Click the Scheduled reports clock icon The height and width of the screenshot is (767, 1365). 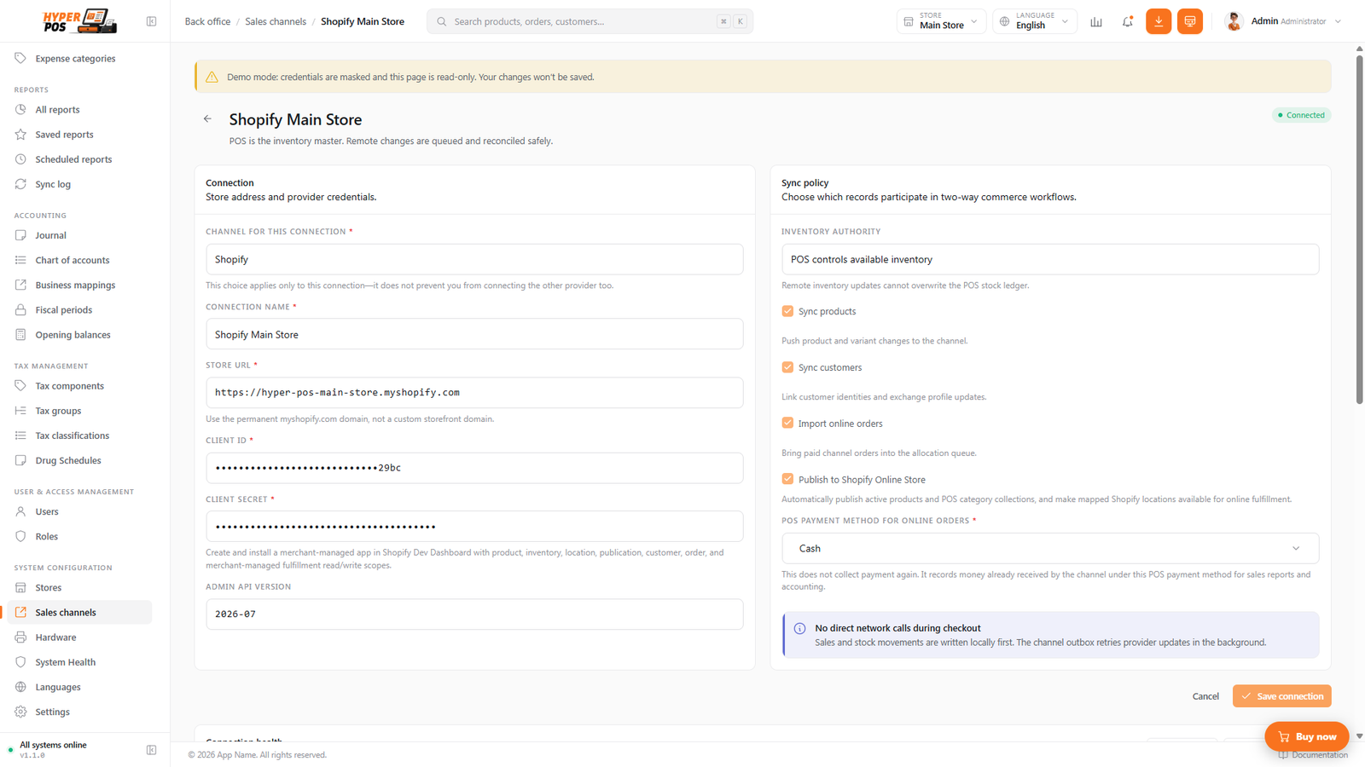(20, 159)
